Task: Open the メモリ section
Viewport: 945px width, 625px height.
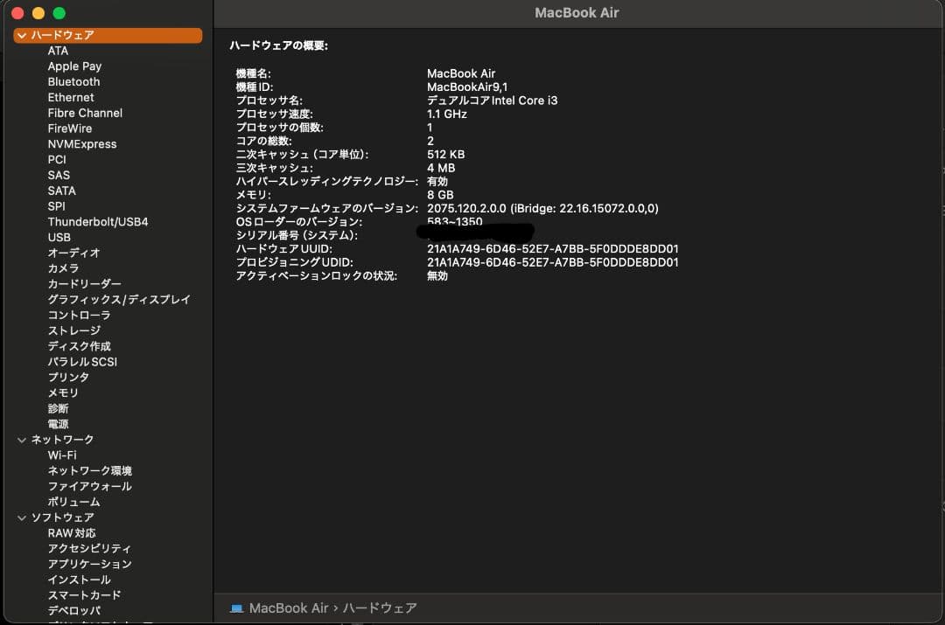Action: coord(63,392)
